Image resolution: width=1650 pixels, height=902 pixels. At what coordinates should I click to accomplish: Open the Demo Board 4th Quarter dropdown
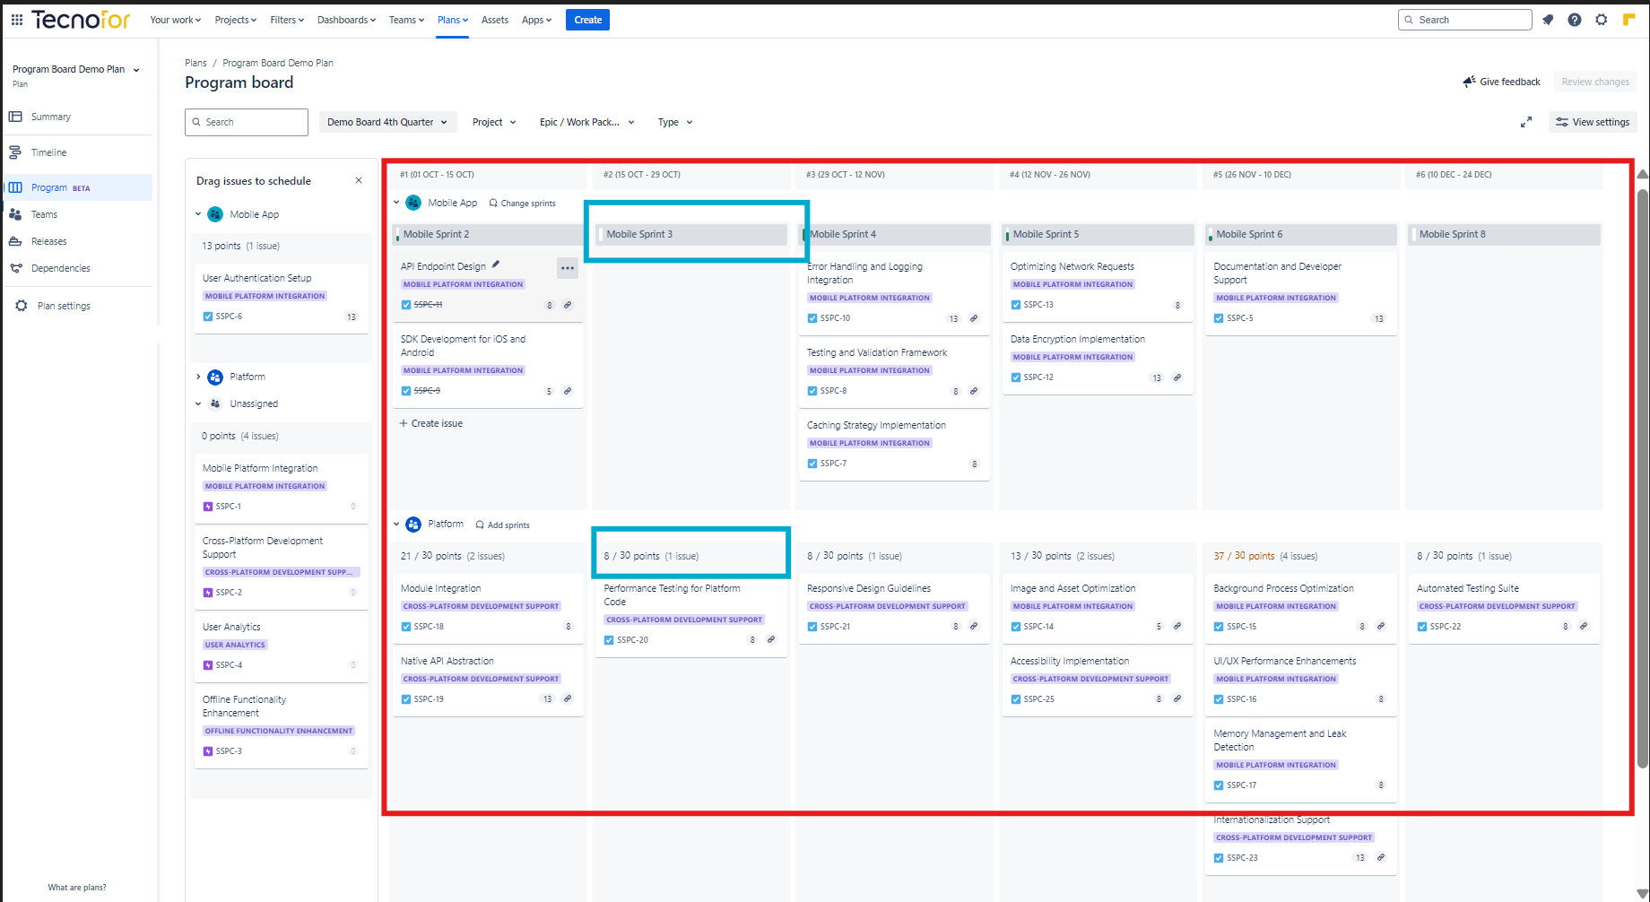click(x=387, y=122)
